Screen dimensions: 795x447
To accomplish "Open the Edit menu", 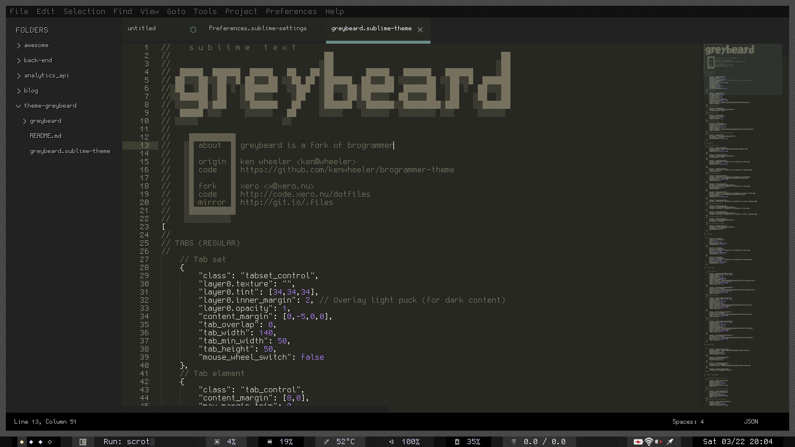I will [x=45, y=11].
